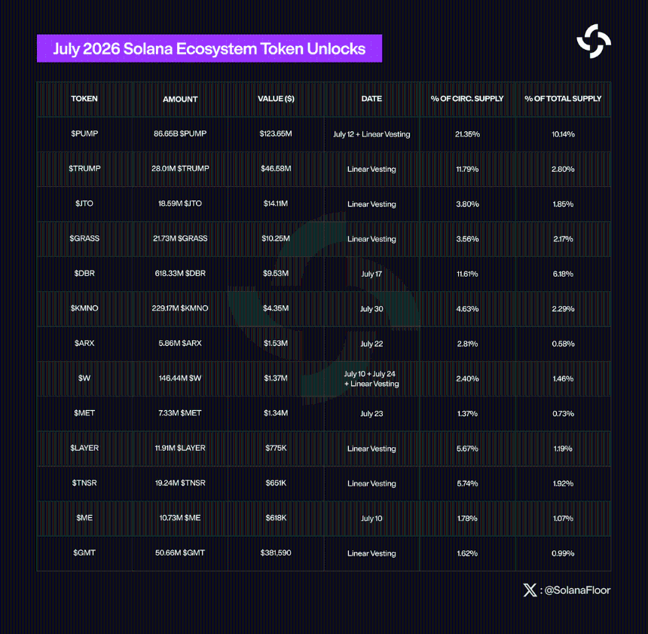648x634 pixels.
Task: Select the July 30 date for $KMNO
Action: coord(371,308)
